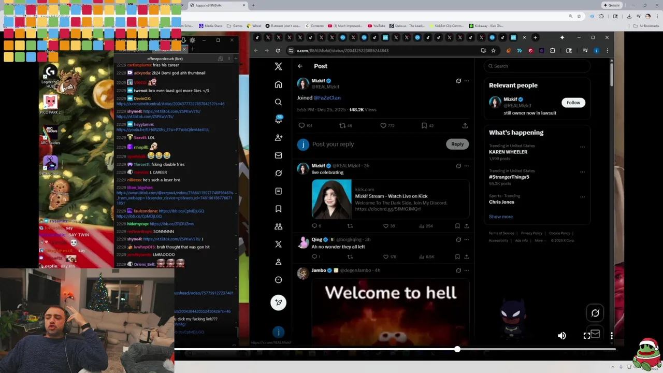Open the Gemini button in browser

point(611,5)
